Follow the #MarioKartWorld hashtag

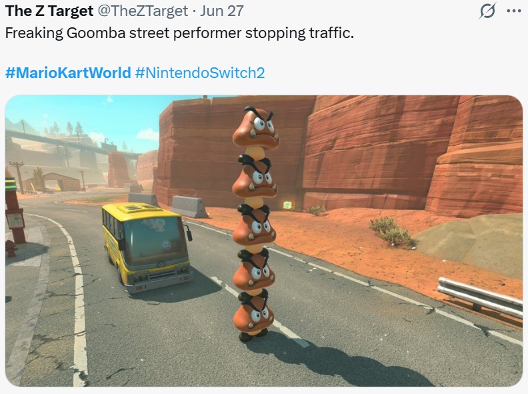pyautogui.click(x=68, y=73)
